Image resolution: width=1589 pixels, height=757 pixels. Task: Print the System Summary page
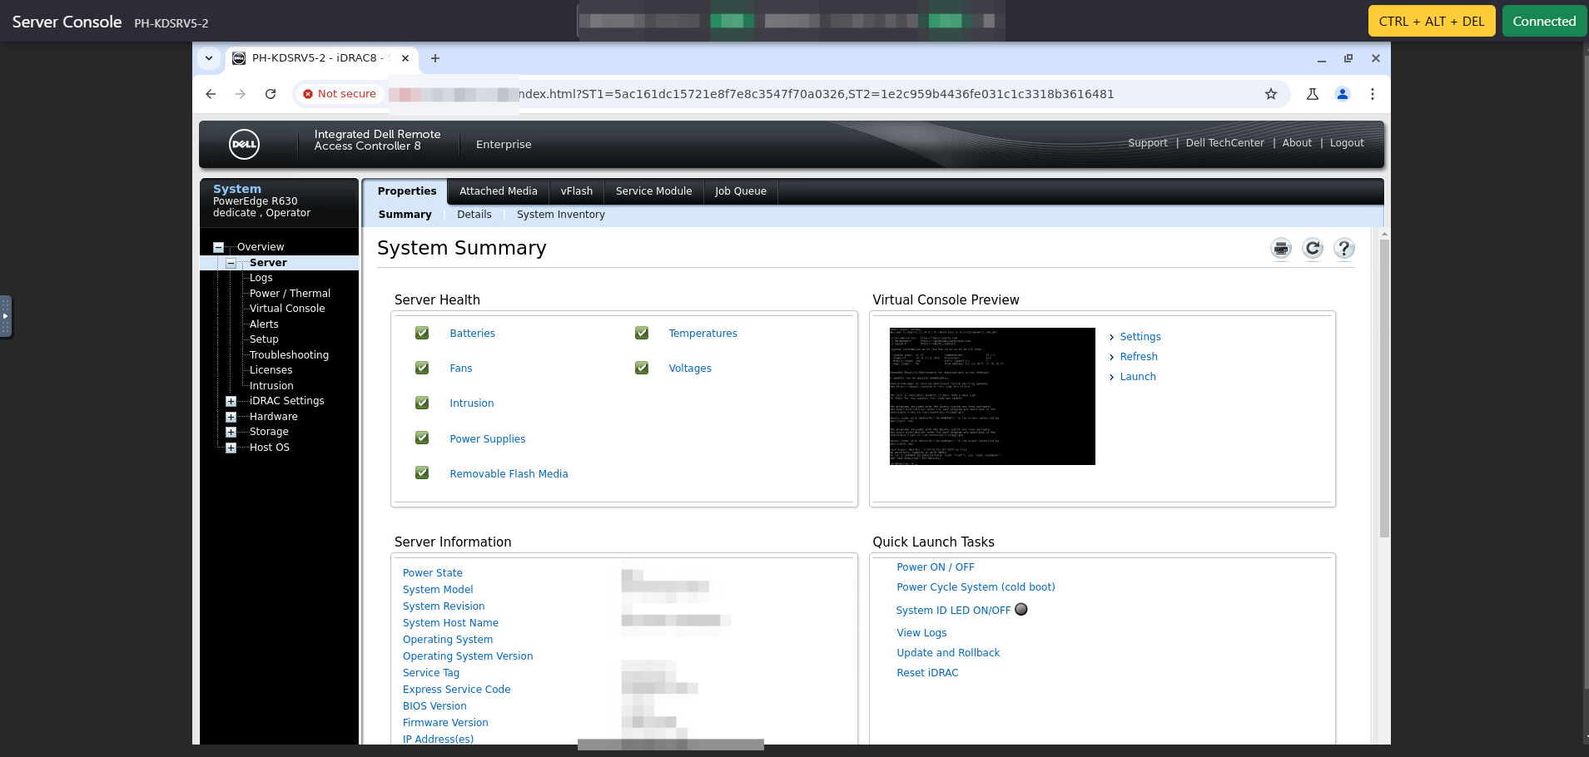pos(1281,248)
